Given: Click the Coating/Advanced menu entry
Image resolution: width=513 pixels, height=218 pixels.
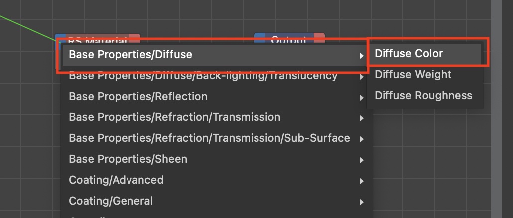Looking at the screenshot, I should [x=116, y=180].
